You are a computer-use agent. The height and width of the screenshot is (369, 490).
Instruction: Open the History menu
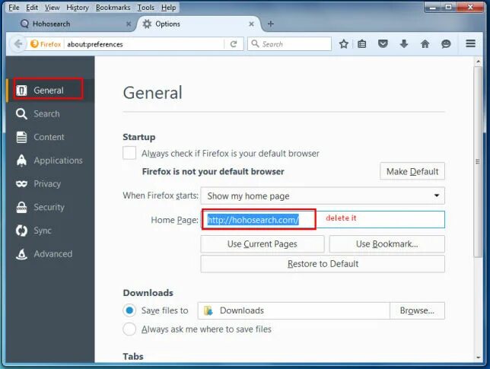click(78, 8)
